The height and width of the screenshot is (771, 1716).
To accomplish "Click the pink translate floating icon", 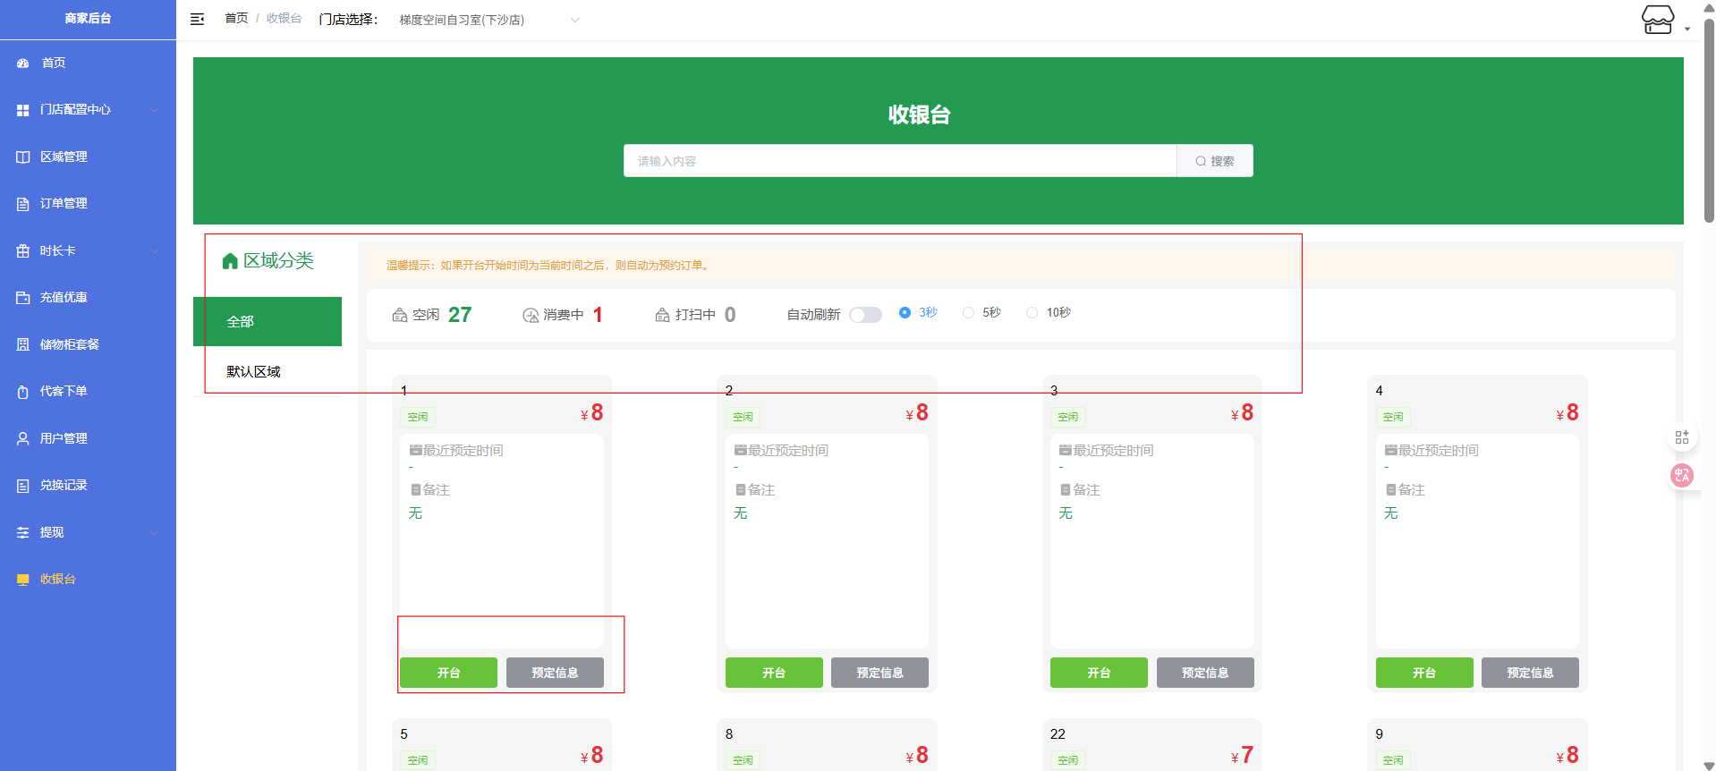I will click(1682, 475).
